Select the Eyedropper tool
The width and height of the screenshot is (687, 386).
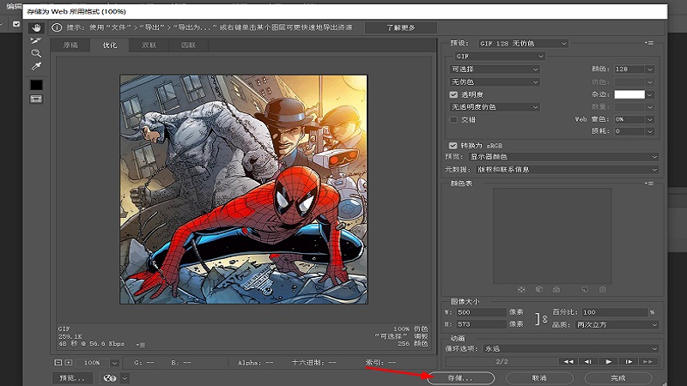coord(36,66)
